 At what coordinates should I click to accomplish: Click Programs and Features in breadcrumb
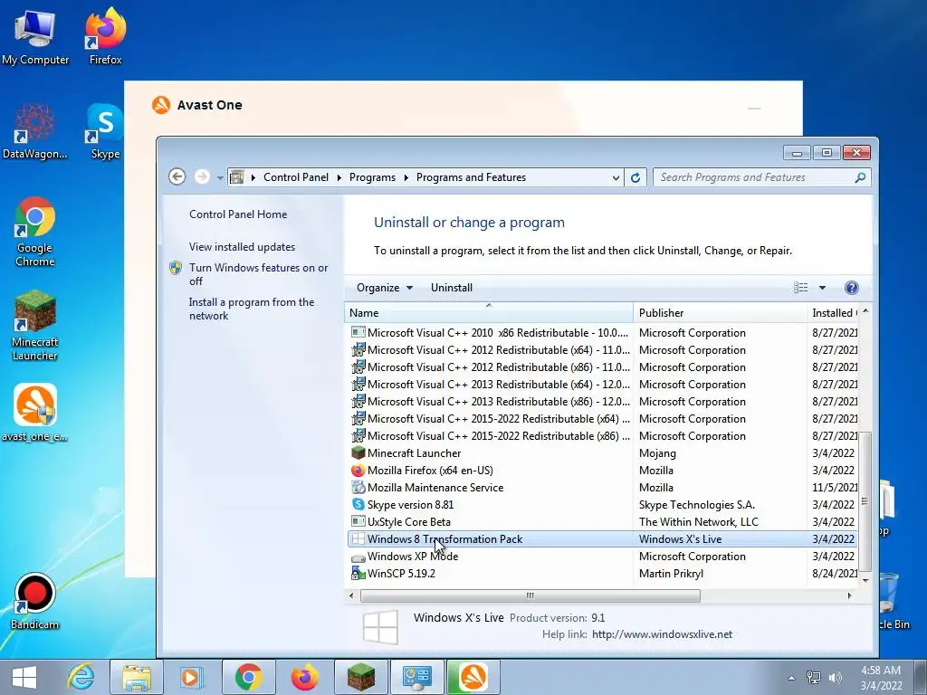click(471, 177)
